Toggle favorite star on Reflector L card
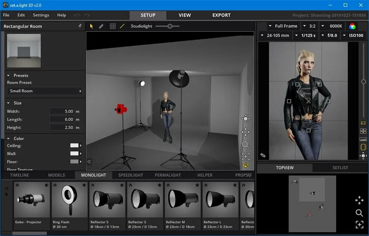 [235, 185]
